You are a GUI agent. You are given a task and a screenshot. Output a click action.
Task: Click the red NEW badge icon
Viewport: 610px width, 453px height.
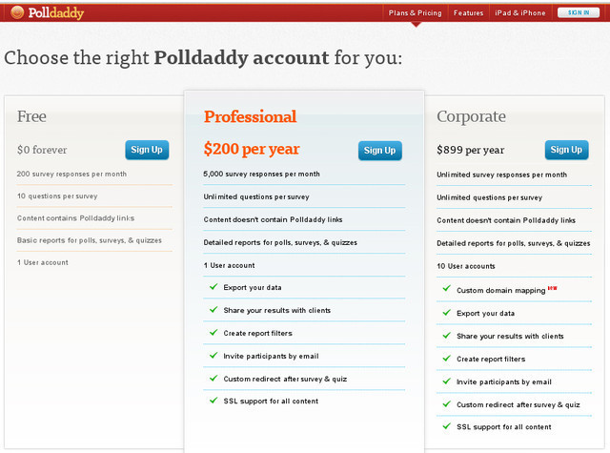click(552, 288)
